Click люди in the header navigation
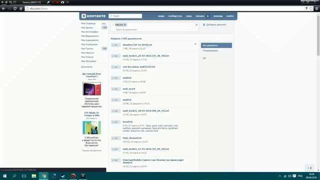Screen dimensions: 320x180 (x=161, y=16)
